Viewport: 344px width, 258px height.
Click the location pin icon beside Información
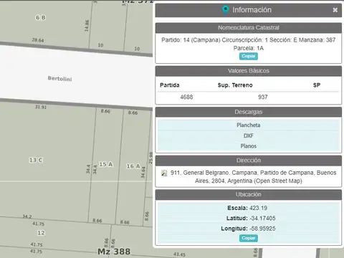(225, 10)
